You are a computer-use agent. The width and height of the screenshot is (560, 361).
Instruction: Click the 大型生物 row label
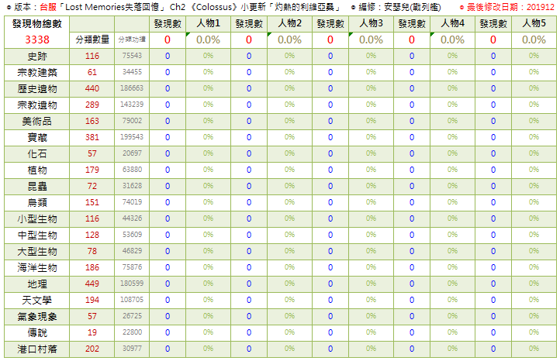coord(36,252)
